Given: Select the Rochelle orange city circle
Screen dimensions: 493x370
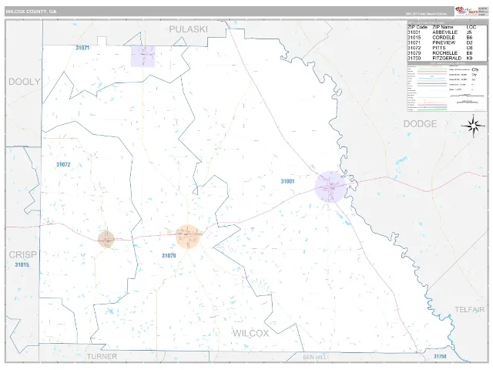Looking at the screenshot, I should 188,237.
